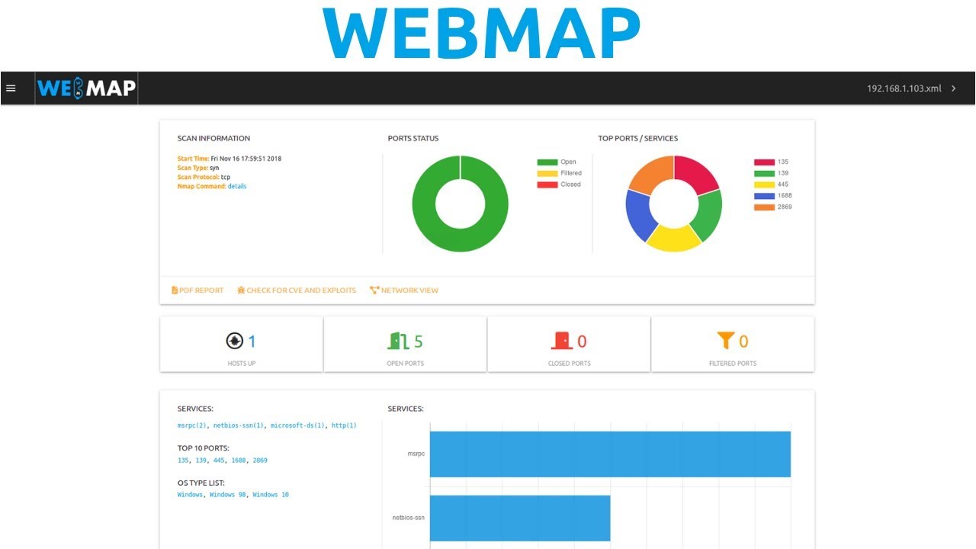Click port 2869 in Top 10 Ports
This screenshot has width=976, height=549.
click(261, 461)
